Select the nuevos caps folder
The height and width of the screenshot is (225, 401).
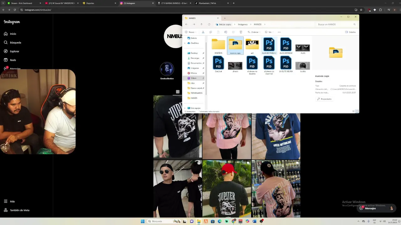click(x=235, y=46)
